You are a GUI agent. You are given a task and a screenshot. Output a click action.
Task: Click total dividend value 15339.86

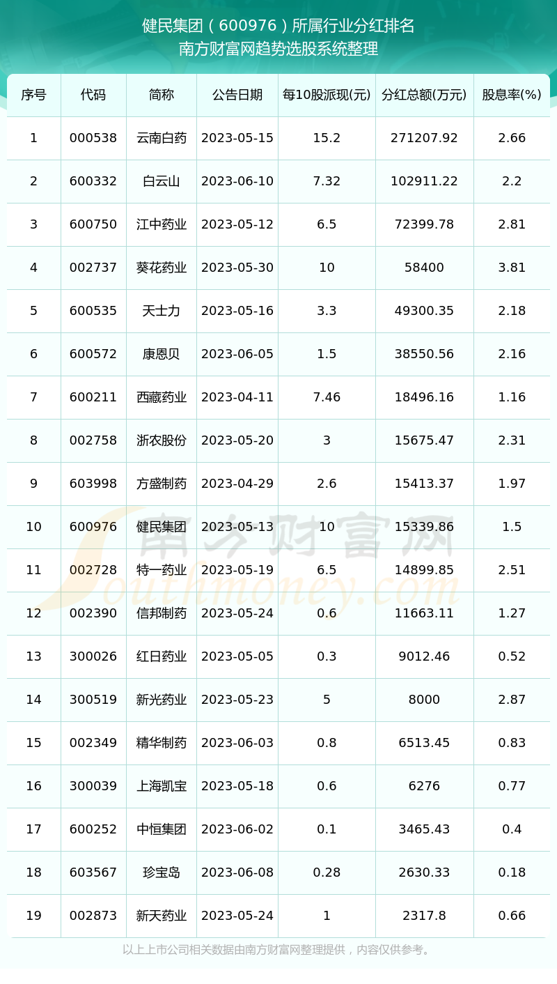click(x=424, y=527)
